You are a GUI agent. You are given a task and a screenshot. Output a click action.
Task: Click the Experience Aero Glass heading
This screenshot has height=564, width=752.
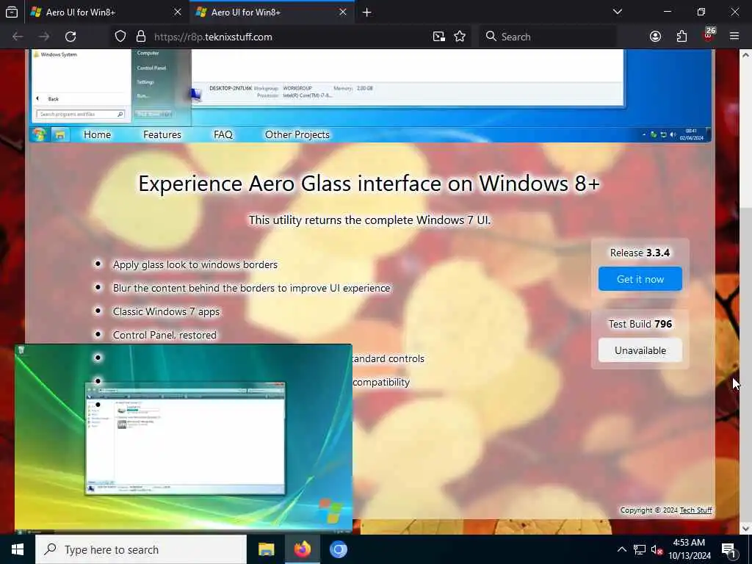click(369, 184)
